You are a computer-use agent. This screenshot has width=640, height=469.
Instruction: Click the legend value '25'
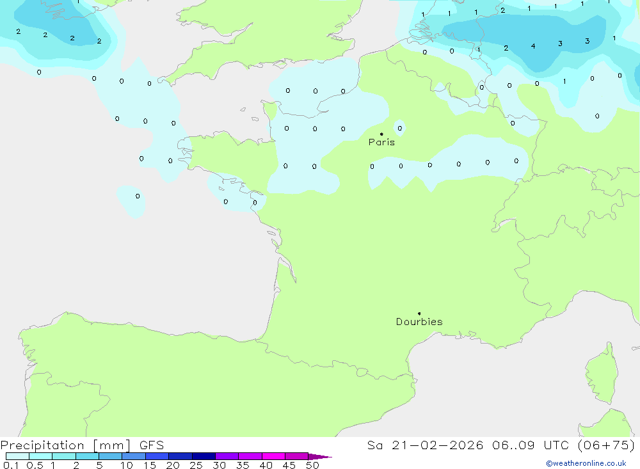(x=196, y=465)
